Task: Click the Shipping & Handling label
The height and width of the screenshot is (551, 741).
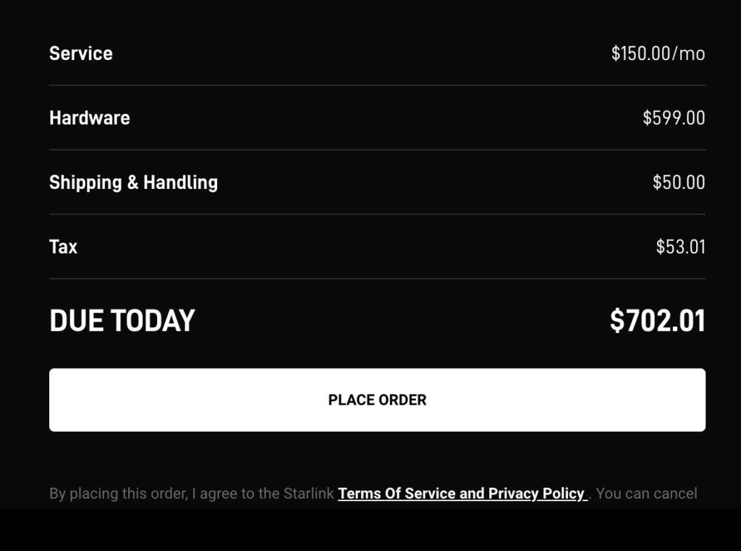Action: coord(133,182)
